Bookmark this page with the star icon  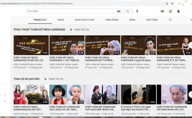pos(172,3)
